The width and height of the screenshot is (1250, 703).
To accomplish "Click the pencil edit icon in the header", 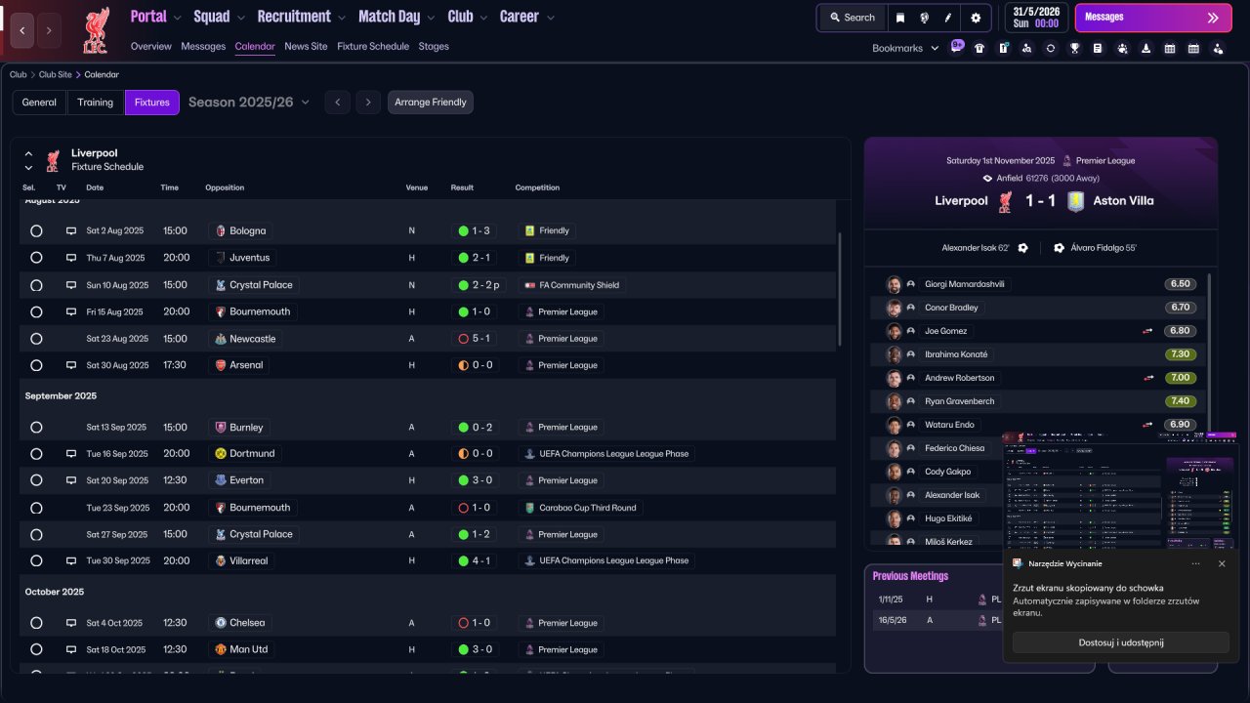I will [948, 18].
